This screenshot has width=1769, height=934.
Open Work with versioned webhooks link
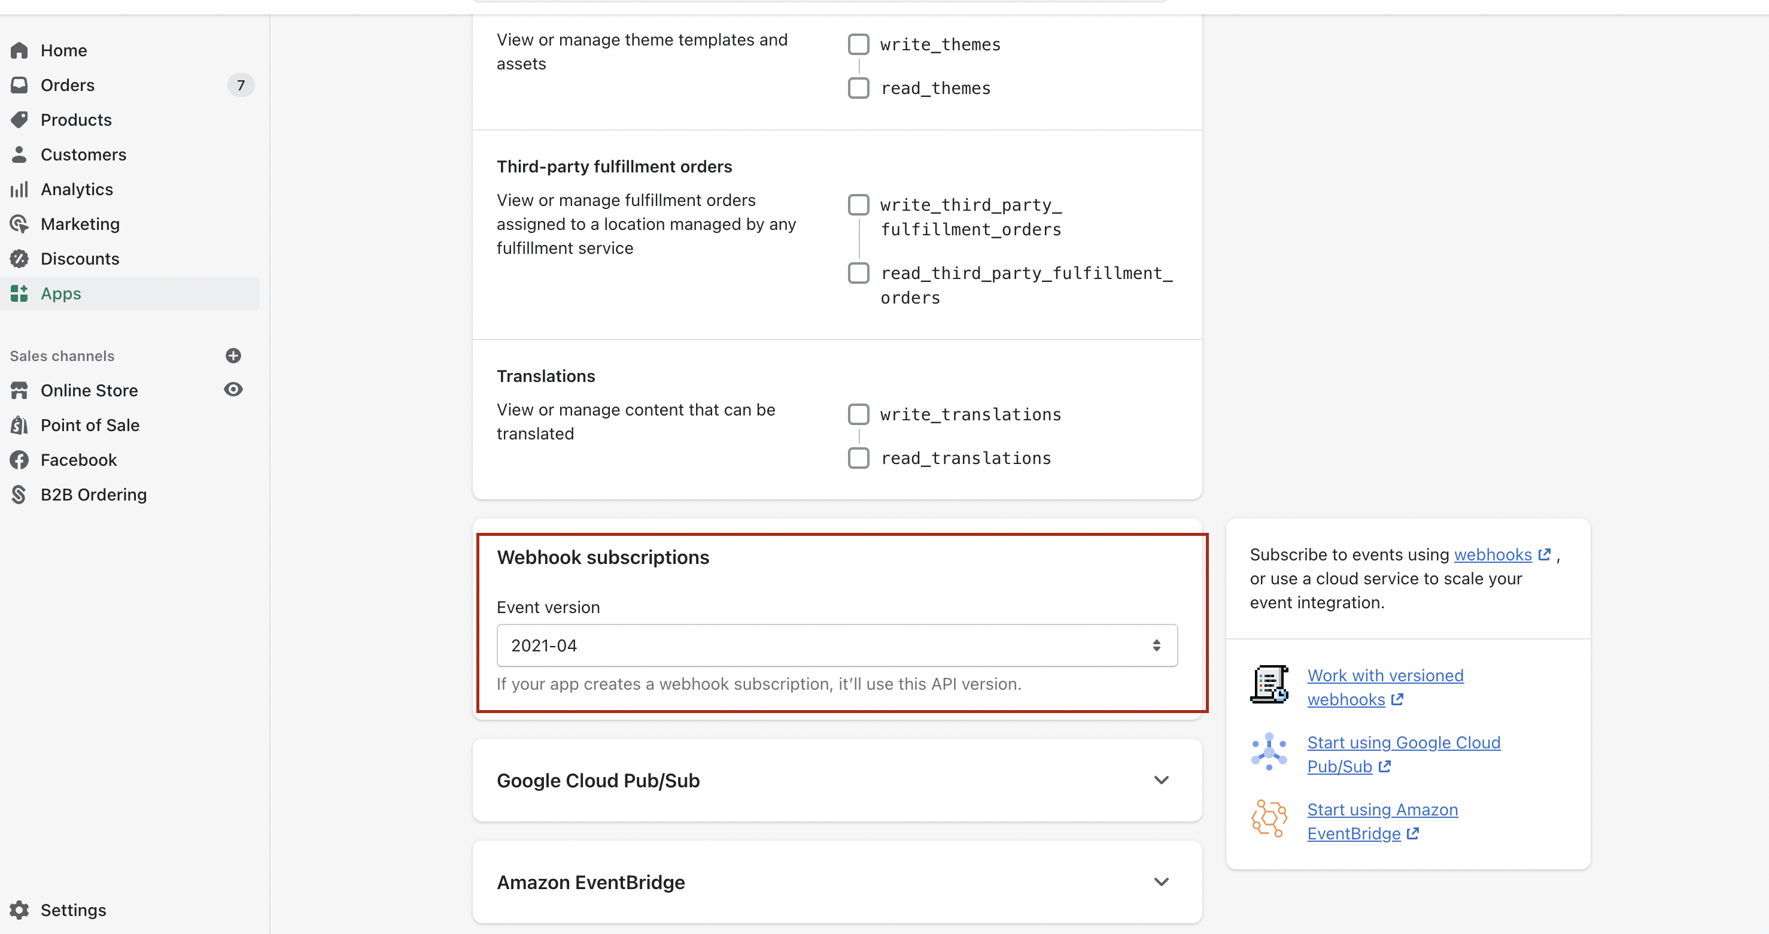(x=1385, y=687)
